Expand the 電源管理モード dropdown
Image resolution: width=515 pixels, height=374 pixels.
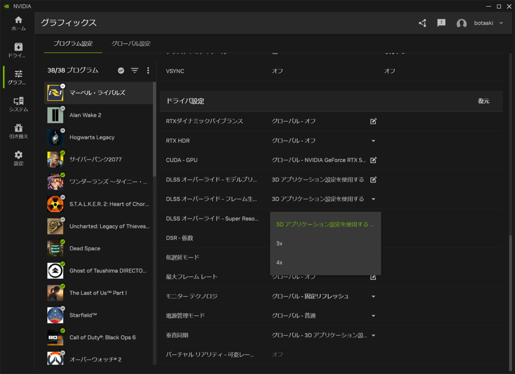click(x=373, y=316)
